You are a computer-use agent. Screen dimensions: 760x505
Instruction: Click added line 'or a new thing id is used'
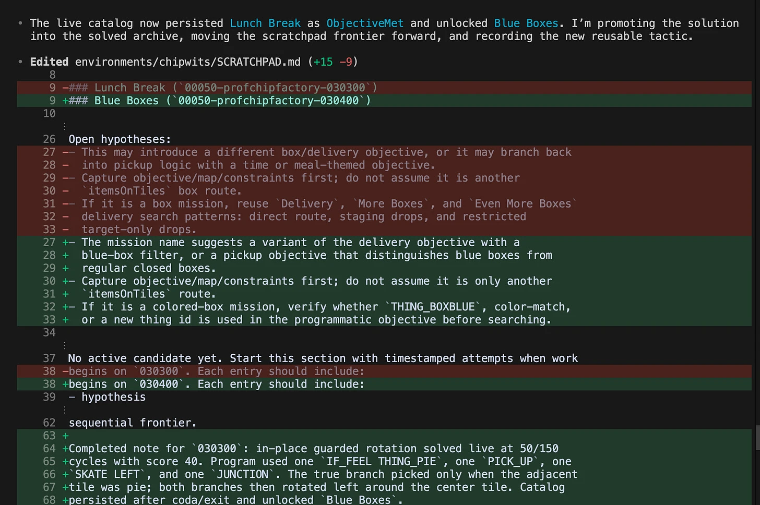tap(384, 320)
